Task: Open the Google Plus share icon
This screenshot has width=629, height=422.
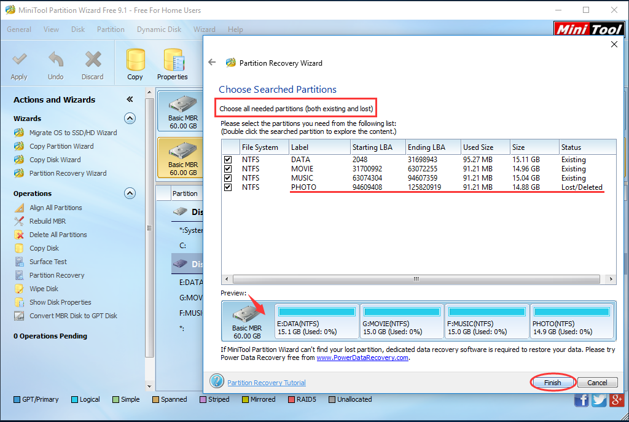Action: tap(616, 399)
